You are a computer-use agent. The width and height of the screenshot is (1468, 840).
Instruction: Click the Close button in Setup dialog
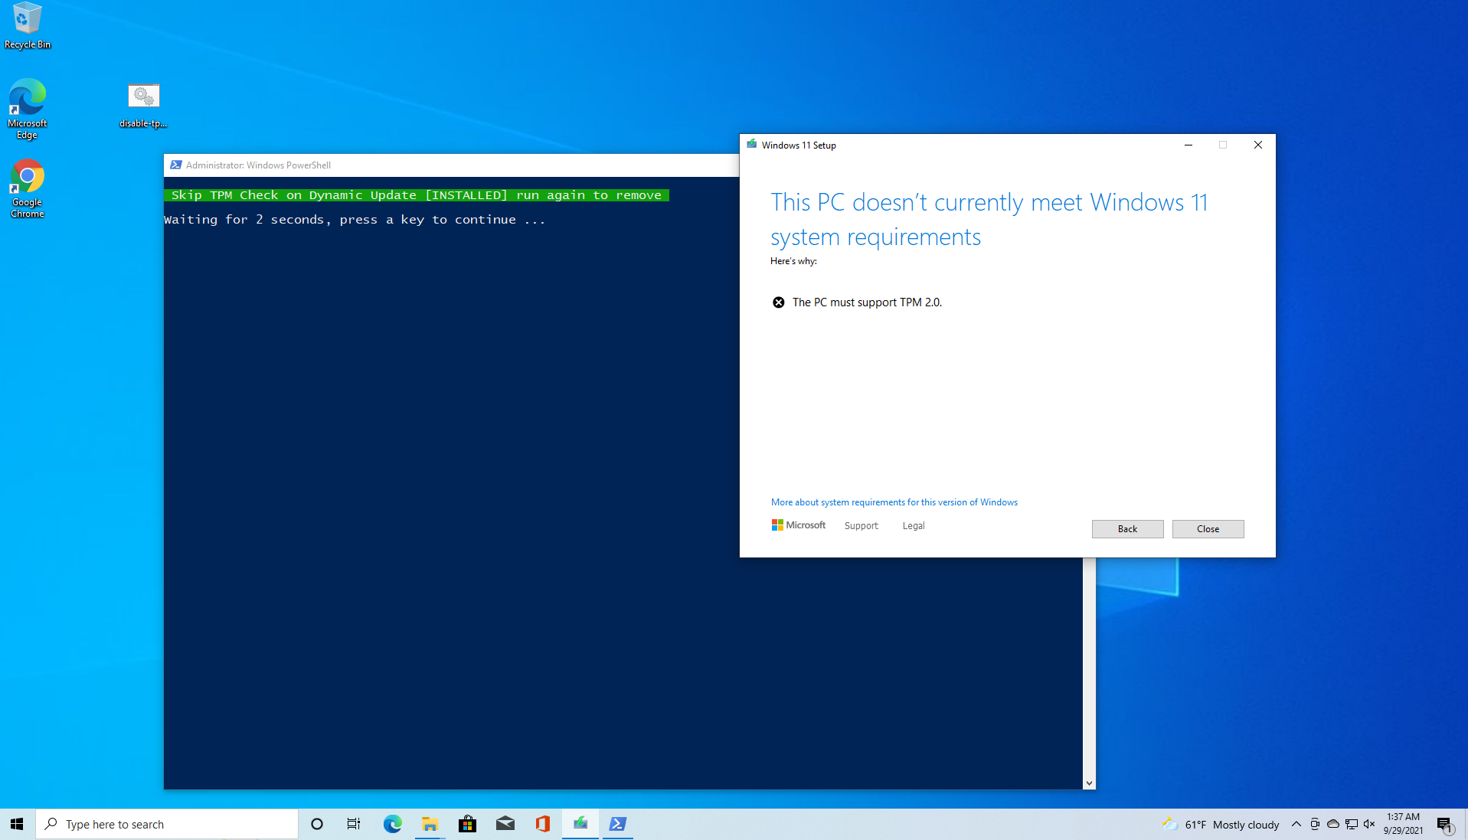(x=1208, y=529)
